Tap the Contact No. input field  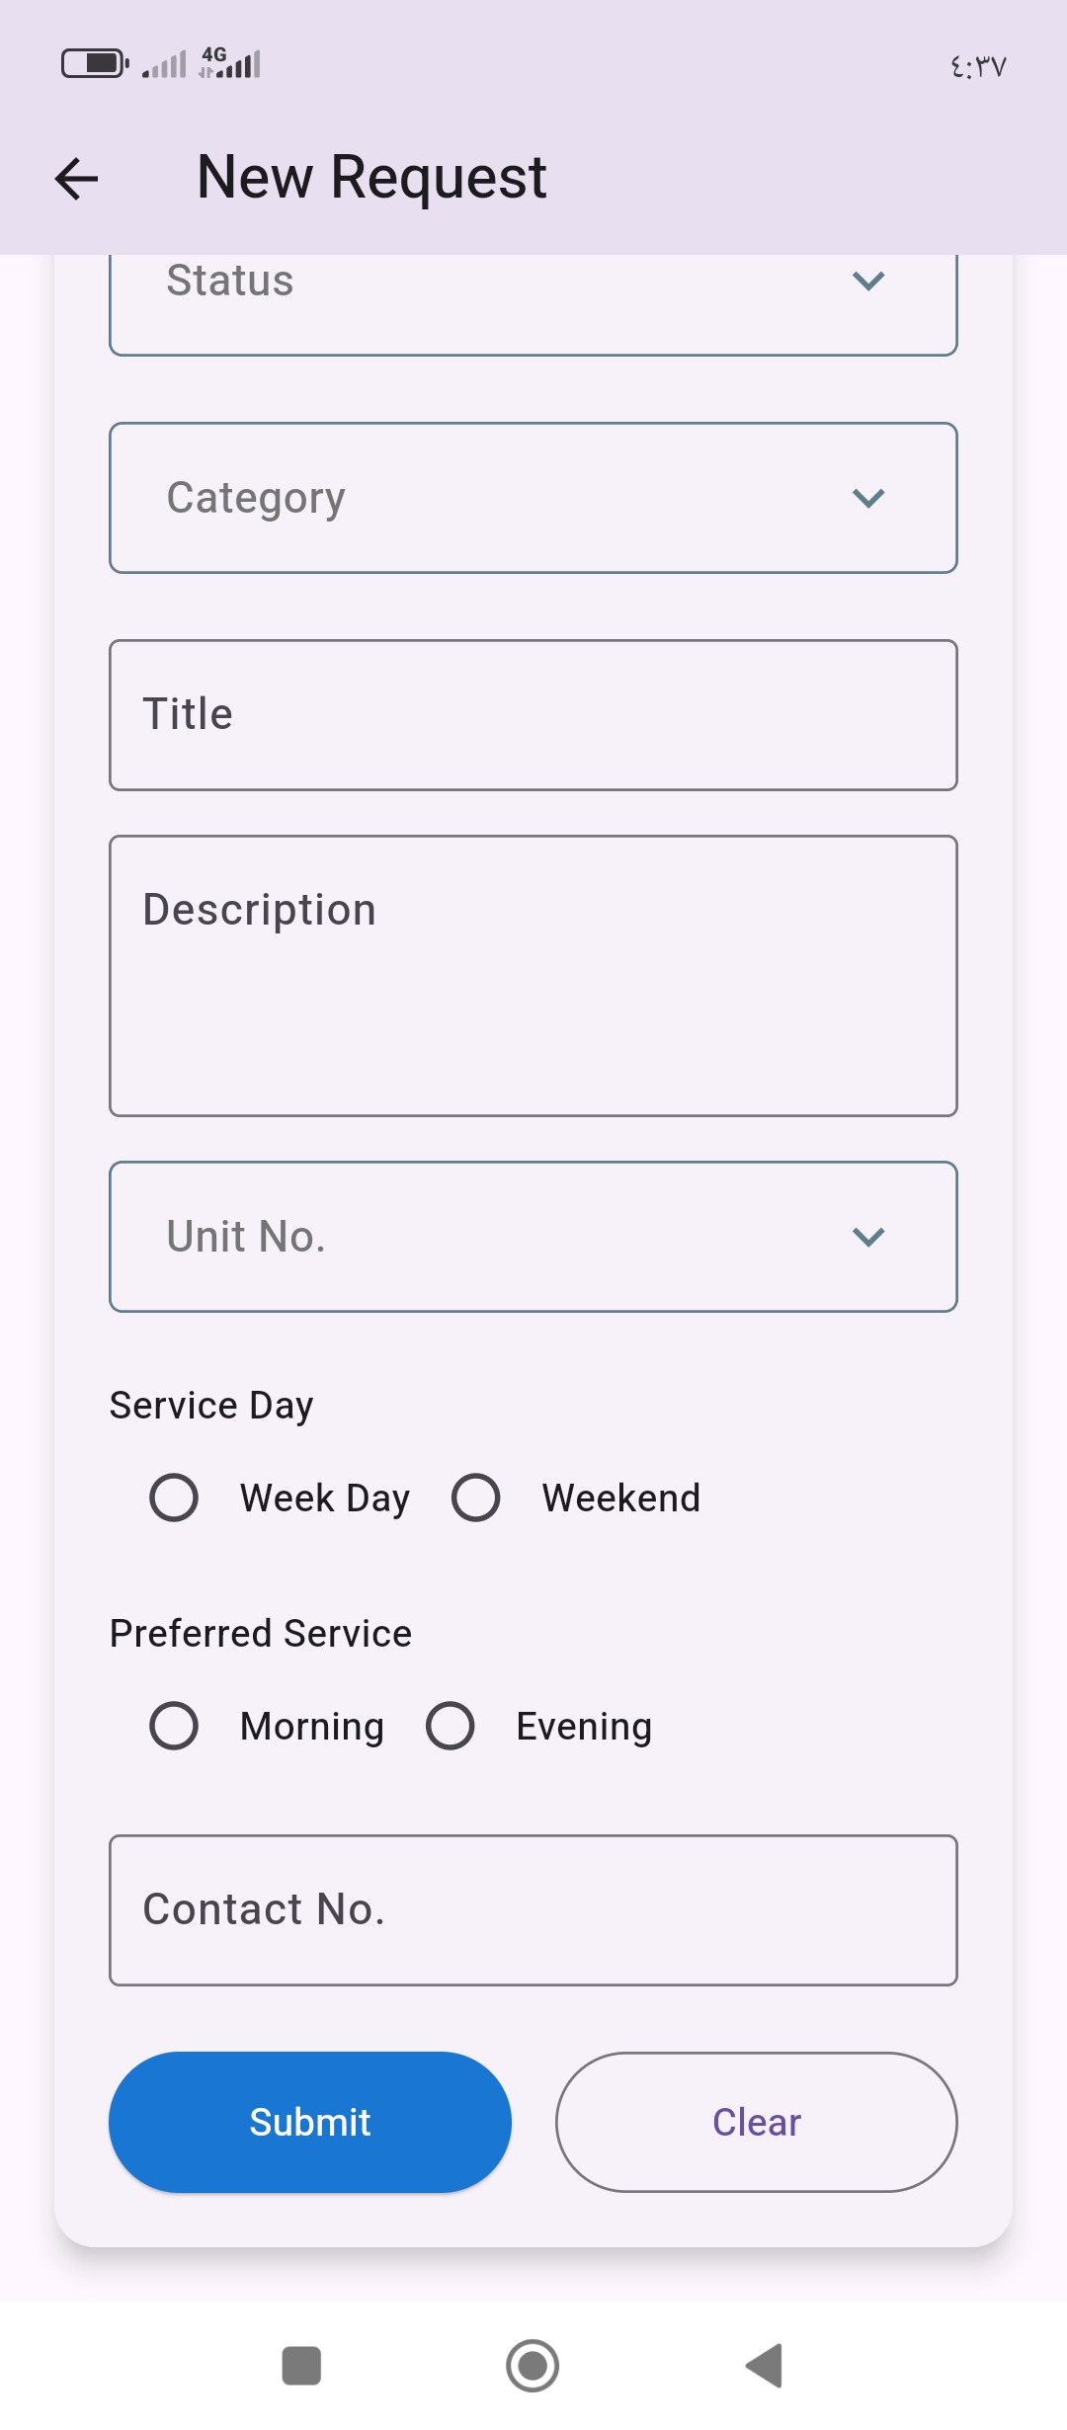(533, 1910)
